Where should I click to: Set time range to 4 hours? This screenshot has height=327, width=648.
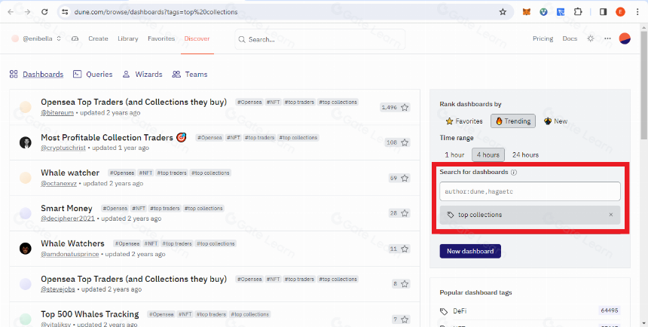click(488, 155)
